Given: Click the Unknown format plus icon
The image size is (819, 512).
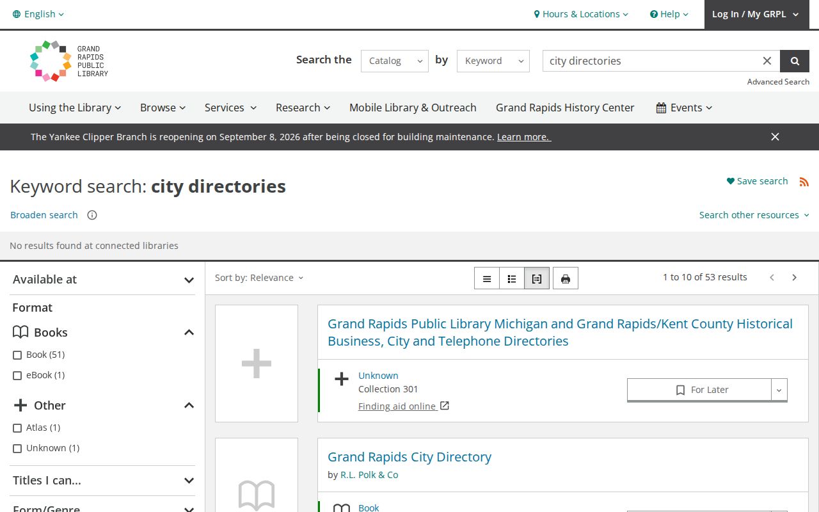Looking at the screenshot, I should point(342,379).
